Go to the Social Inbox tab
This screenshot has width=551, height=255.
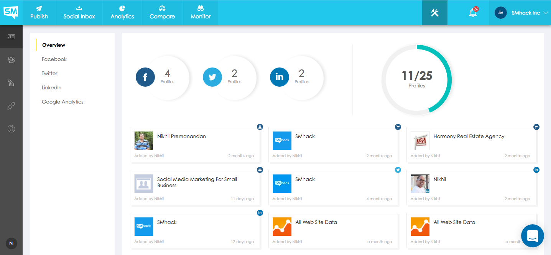pos(79,13)
